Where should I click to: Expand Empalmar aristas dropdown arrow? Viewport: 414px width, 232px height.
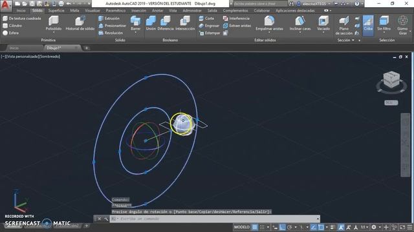tap(269, 32)
